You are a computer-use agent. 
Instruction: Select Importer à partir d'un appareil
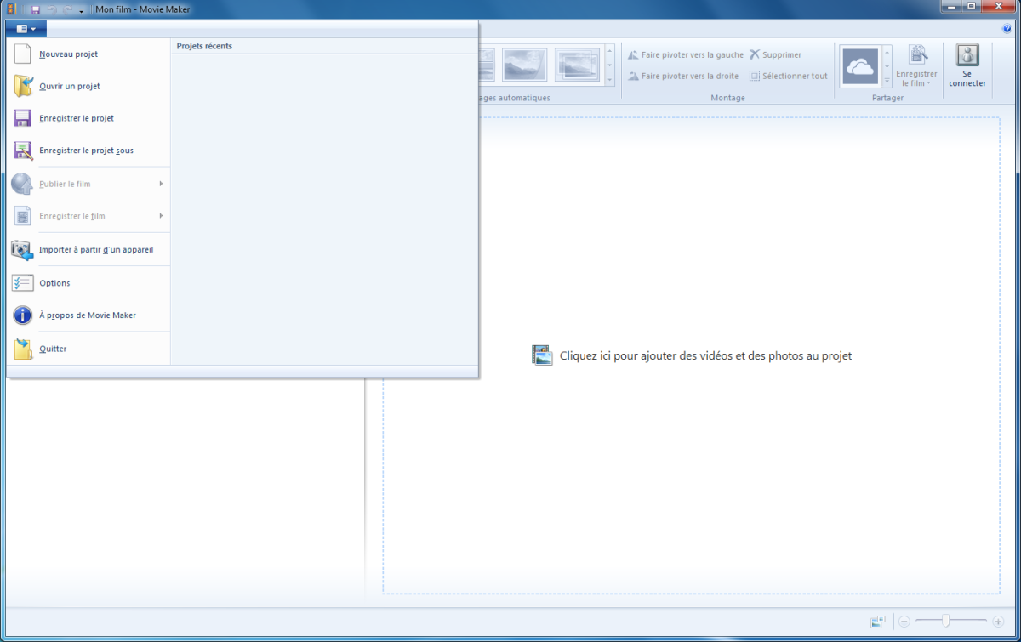click(88, 250)
